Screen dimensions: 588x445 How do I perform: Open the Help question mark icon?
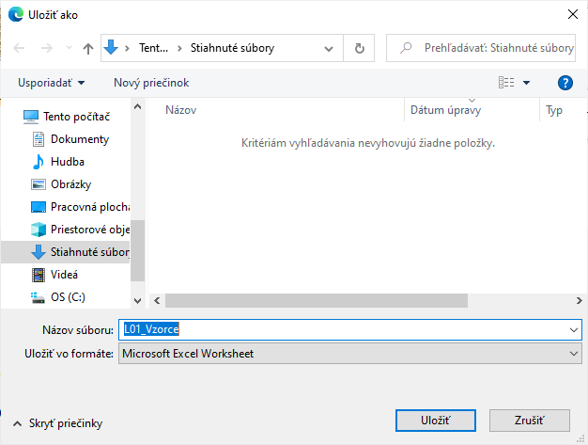565,83
